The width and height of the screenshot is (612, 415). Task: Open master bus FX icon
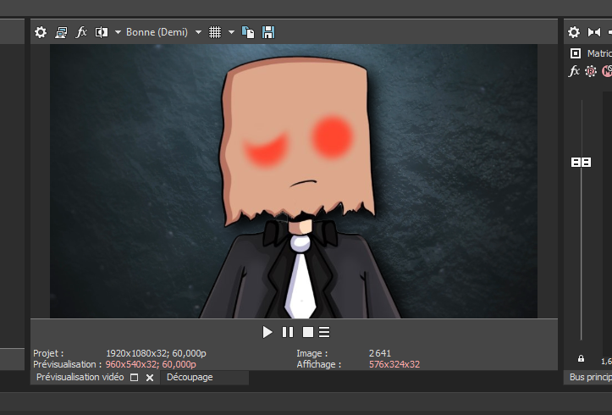point(574,71)
